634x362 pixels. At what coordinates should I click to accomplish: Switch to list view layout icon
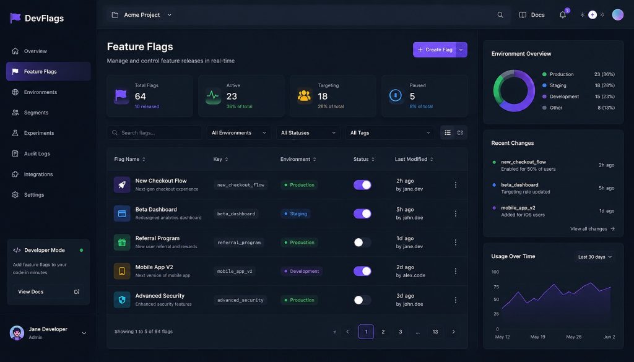pos(448,132)
